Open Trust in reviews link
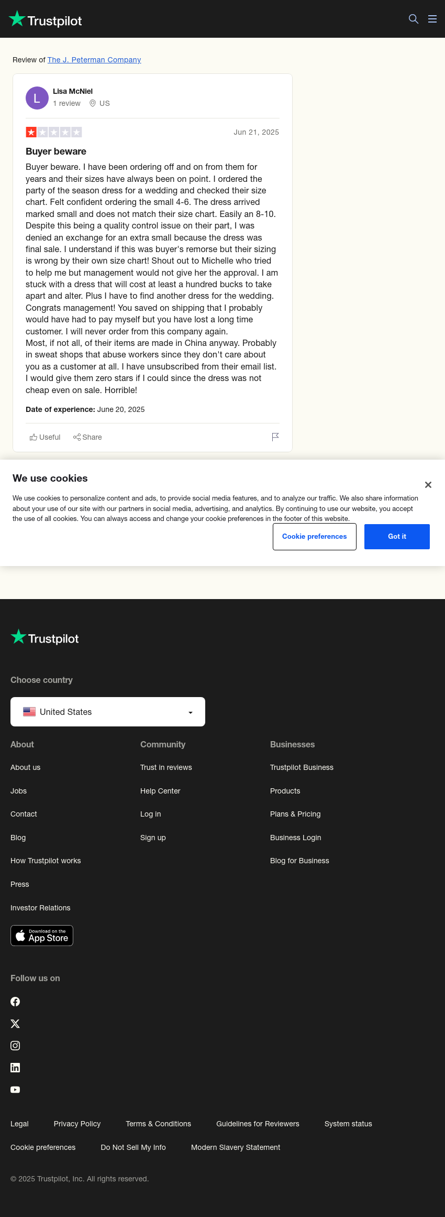445x1217 pixels. click(x=166, y=767)
